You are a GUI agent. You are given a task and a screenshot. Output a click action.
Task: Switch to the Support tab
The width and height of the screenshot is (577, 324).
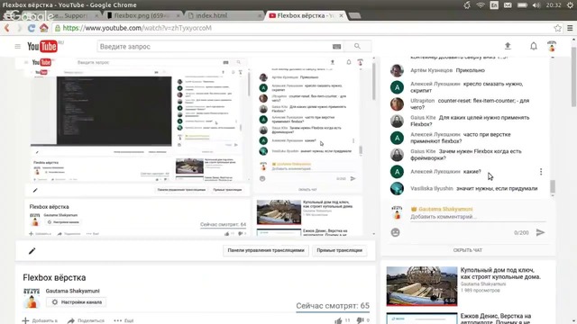click(x=70, y=16)
